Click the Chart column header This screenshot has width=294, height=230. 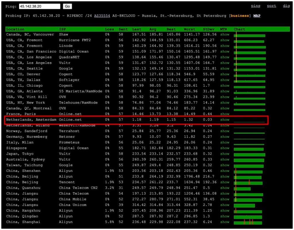click(239, 29)
